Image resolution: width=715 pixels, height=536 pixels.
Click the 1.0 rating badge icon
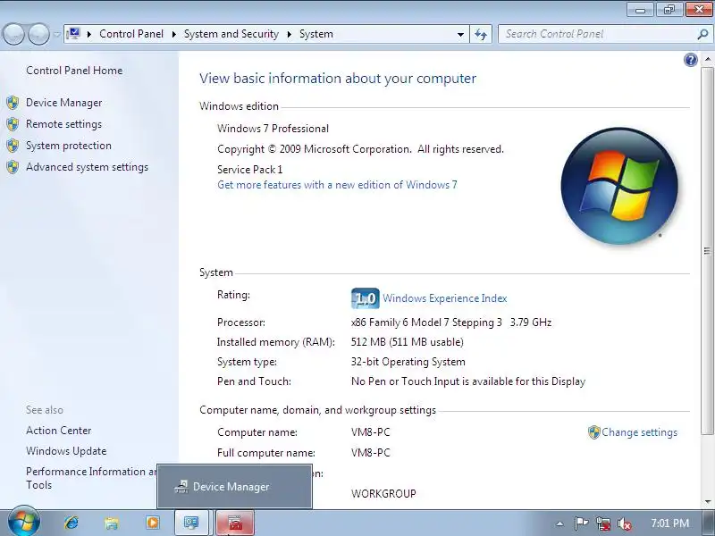tap(366, 298)
